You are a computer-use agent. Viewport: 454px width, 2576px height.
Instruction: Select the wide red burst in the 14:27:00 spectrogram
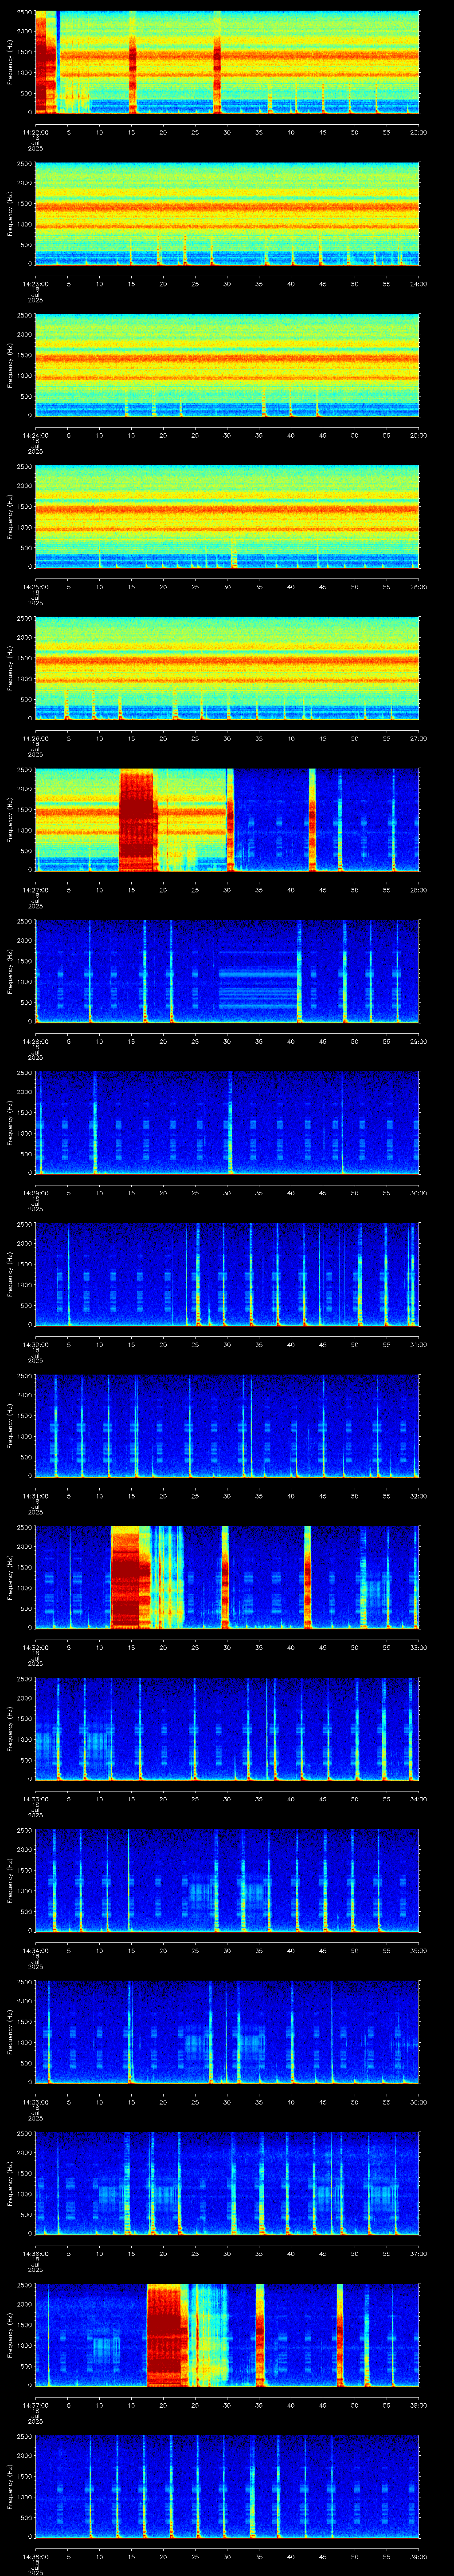(x=139, y=819)
